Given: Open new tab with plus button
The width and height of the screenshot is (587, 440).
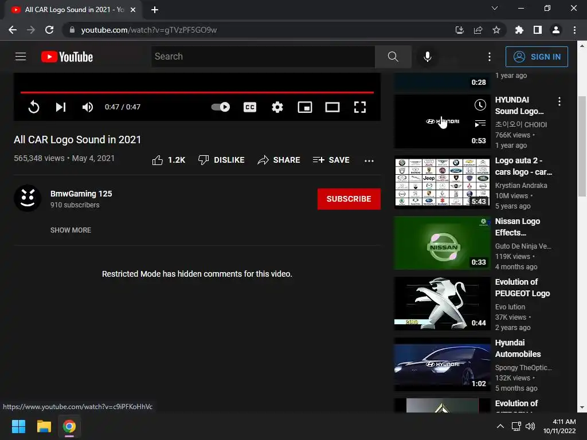Looking at the screenshot, I should 155,10.
